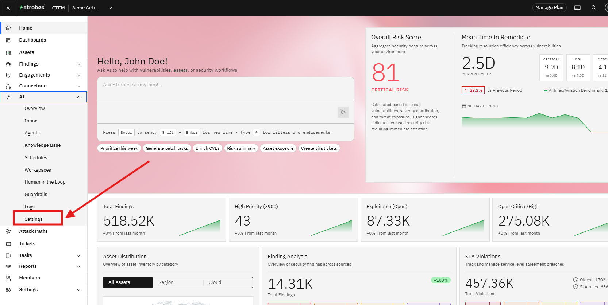The height and width of the screenshot is (305, 608).
Task: Click the send arrow in AI prompt box
Action: point(343,112)
